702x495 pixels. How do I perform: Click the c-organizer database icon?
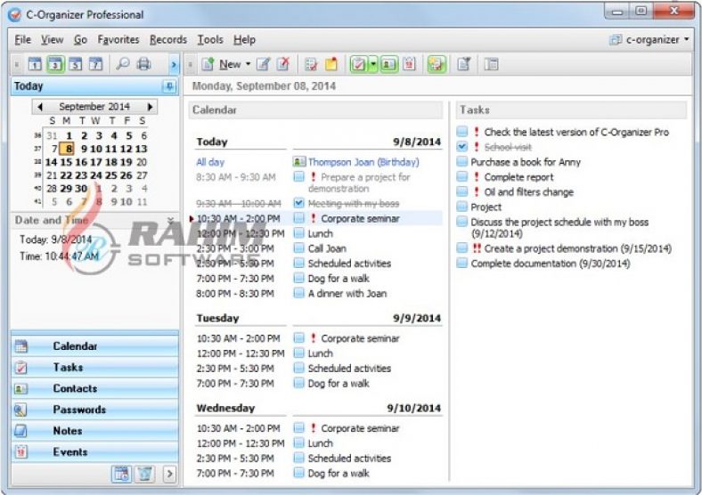[x=616, y=40]
